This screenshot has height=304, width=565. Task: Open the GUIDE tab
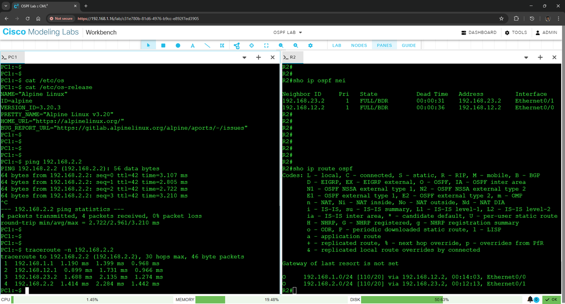click(x=409, y=45)
